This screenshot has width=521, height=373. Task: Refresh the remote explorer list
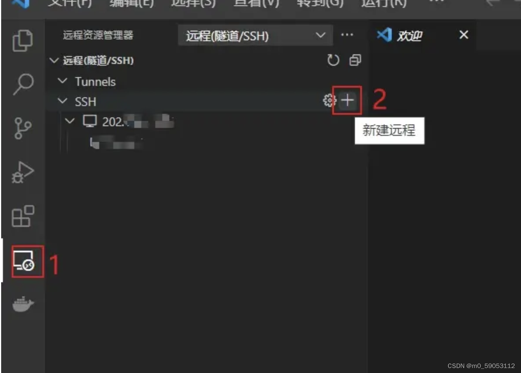point(333,60)
